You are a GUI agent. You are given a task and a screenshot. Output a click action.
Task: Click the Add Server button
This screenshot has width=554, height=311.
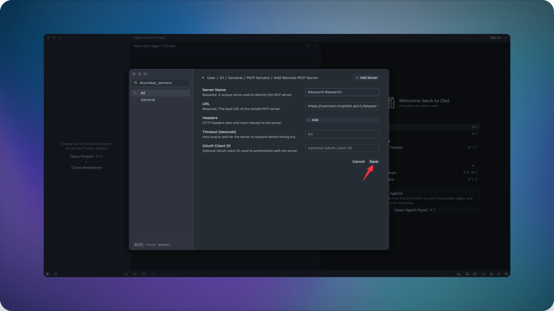point(366,78)
